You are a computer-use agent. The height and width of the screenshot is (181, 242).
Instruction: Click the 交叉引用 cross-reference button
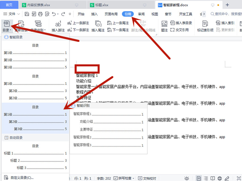click(184, 30)
